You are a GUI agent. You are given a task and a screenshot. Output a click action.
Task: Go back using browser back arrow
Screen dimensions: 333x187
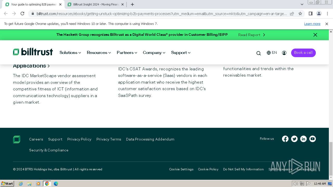pyautogui.click(x=6, y=14)
